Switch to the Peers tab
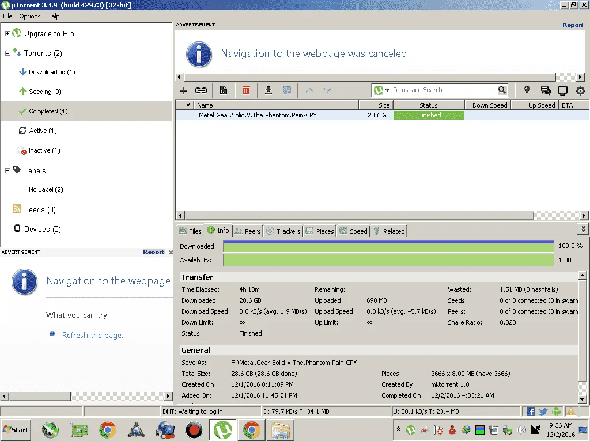This screenshot has width=590, height=442. 248,231
